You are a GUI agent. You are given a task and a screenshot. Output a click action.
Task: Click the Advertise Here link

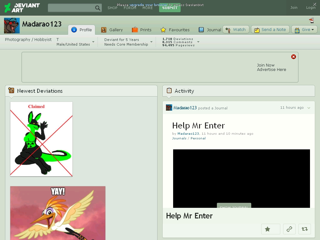(272, 70)
